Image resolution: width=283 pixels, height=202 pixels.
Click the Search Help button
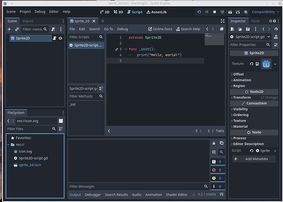[188, 29]
